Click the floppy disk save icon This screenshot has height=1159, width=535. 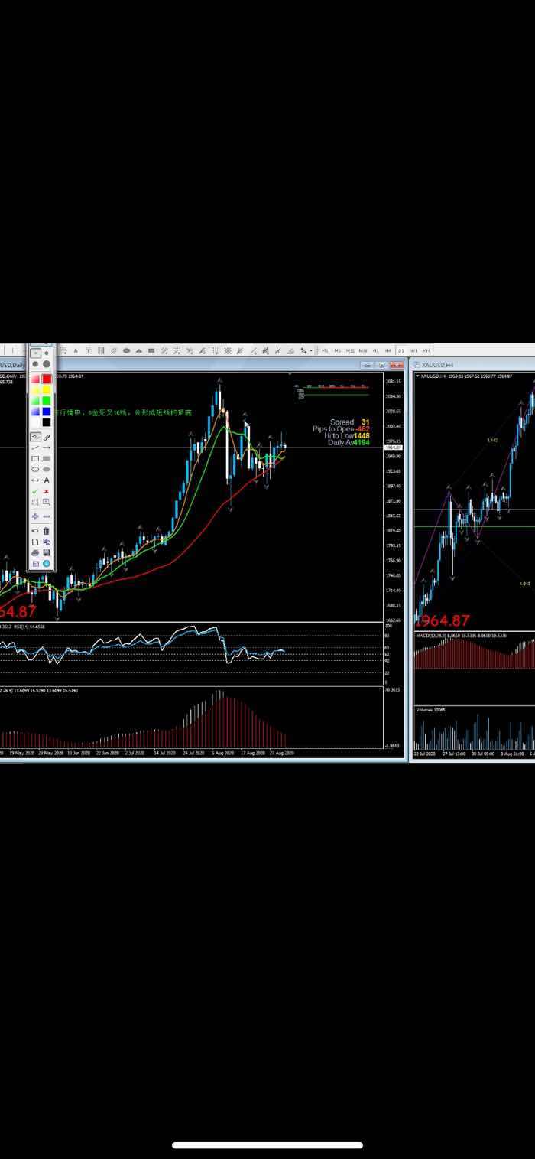point(47,552)
